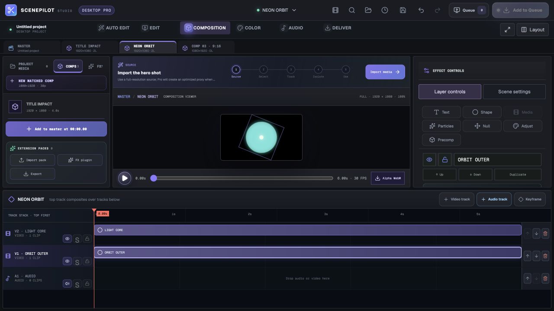Delete the V2 Light Core track
Viewport: 554px width, 311px height.
(545, 233)
